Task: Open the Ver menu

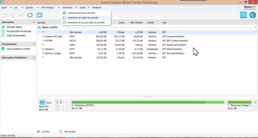Action: (x=16, y=8)
